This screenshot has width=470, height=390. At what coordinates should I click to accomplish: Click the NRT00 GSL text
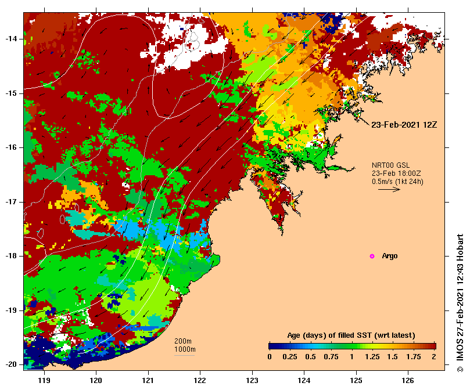(x=390, y=165)
